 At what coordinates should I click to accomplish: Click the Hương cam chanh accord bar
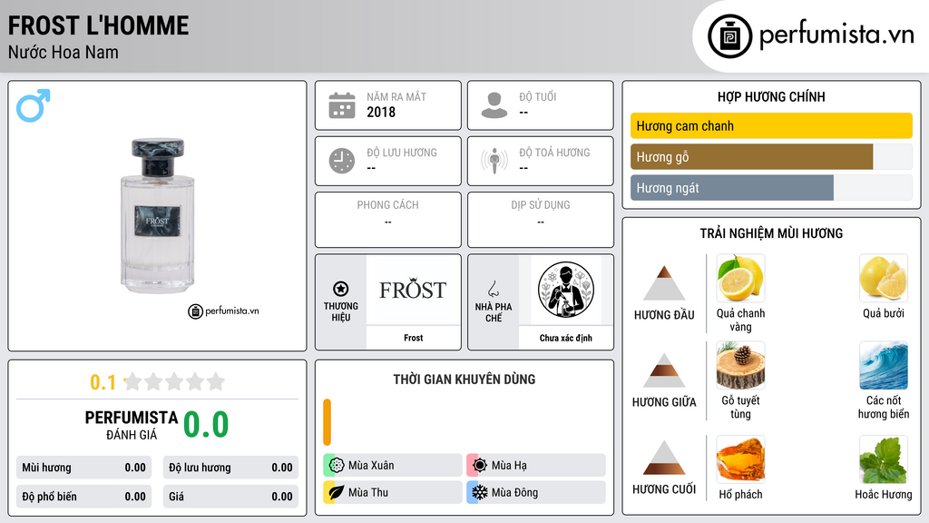[771, 125]
